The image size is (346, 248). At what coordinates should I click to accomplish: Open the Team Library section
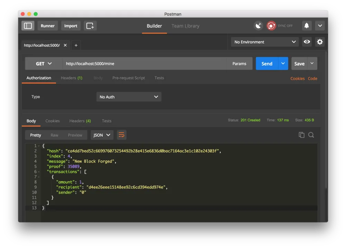185,26
